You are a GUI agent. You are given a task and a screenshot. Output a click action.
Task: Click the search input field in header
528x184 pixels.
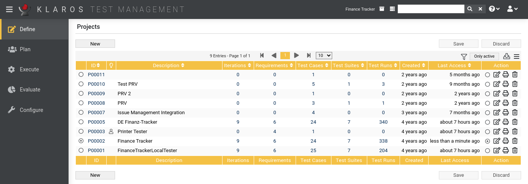(x=430, y=9)
